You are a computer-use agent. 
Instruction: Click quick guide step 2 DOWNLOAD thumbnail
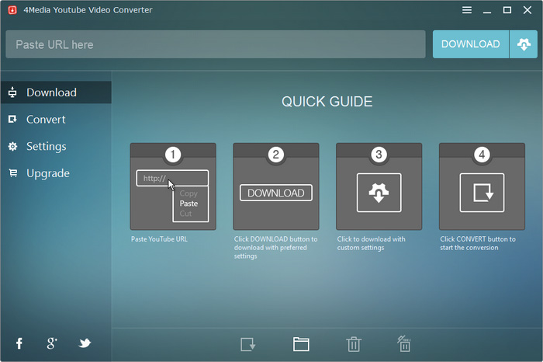[x=276, y=186]
